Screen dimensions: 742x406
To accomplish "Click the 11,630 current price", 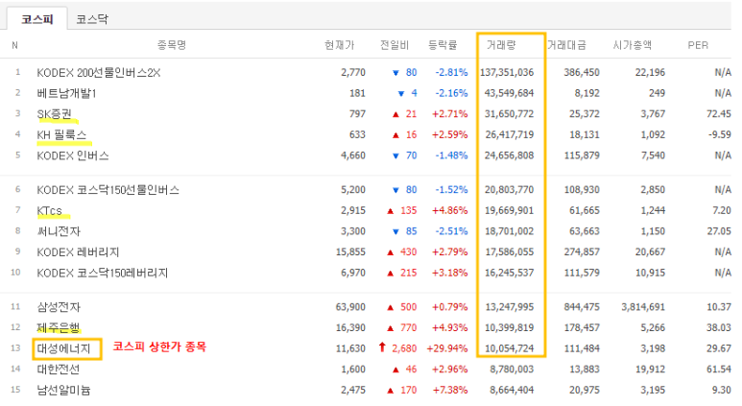I will pos(350,348).
